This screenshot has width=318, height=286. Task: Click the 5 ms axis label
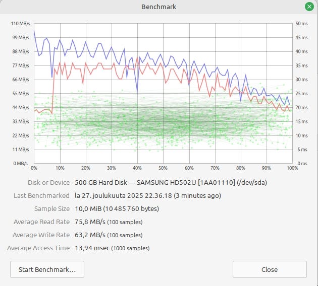(x=302, y=150)
